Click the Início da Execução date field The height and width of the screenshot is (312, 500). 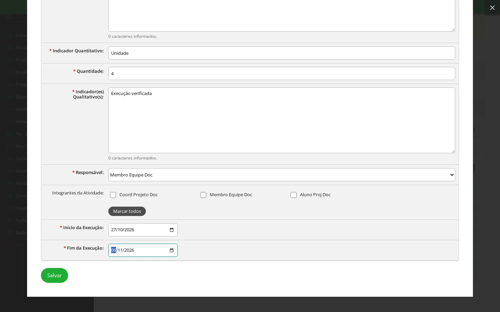143,230
